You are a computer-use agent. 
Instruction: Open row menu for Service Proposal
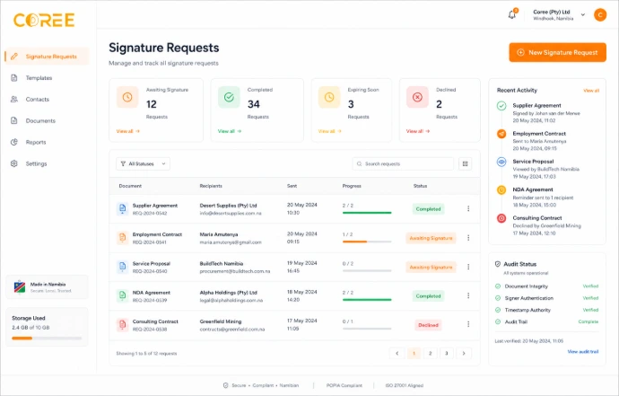468,267
